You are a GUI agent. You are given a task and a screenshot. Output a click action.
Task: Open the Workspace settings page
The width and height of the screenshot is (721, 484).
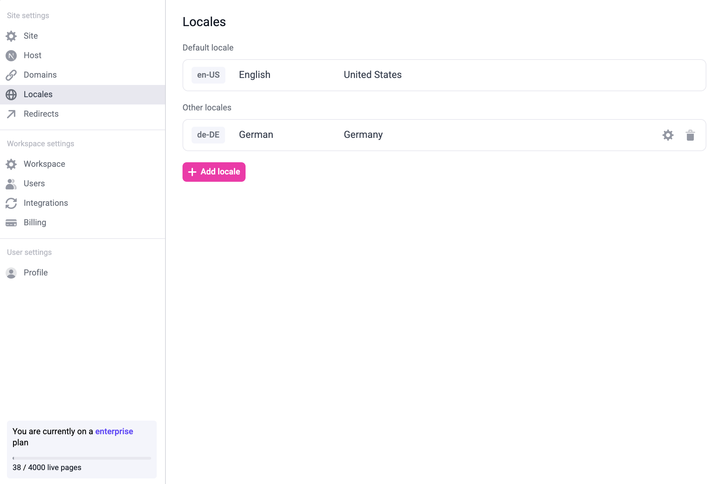pos(44,164)
